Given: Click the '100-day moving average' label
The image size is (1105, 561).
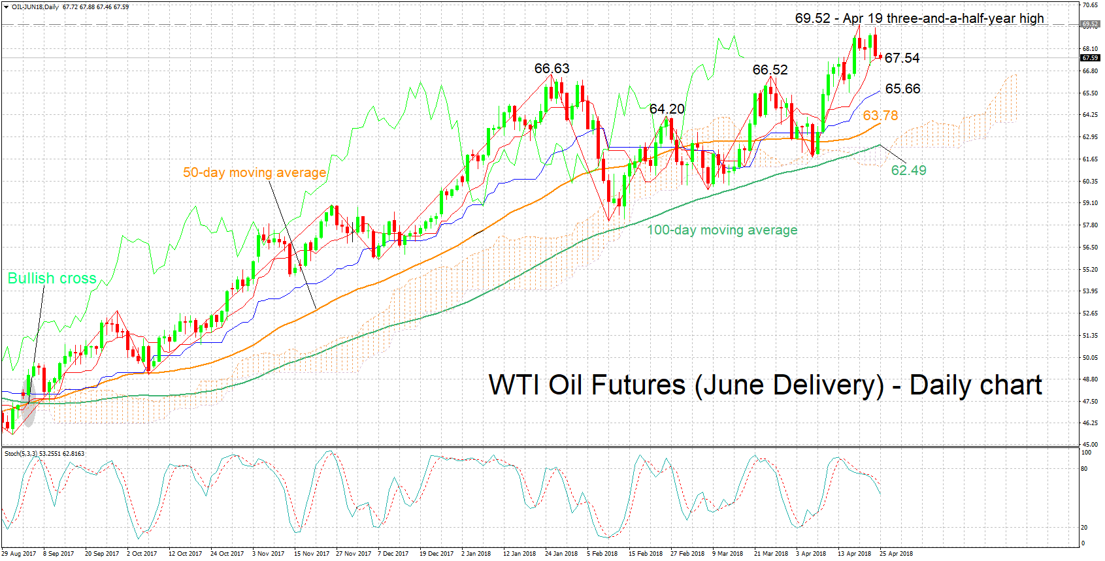Looking at the screenshot, I should tap(722, 230).
